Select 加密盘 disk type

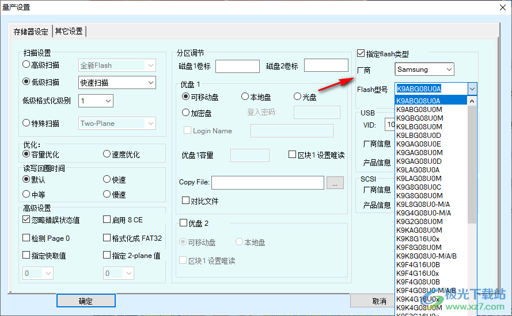click(185, 113)
